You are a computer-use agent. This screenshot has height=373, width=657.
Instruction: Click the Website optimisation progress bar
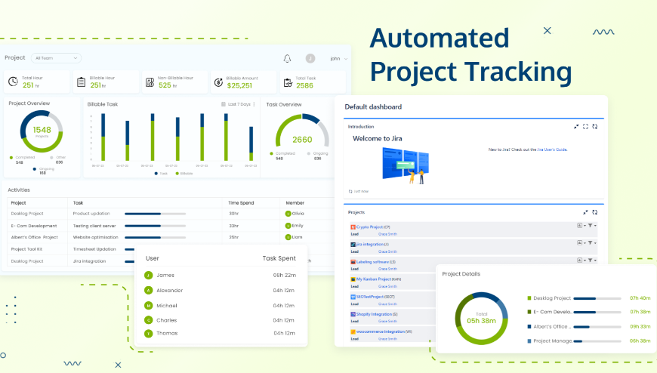tap(155, 238)
